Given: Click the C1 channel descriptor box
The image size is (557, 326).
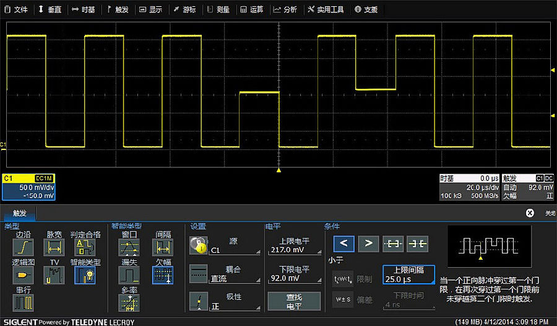Looking at the screenshot, I should [28, 187].
